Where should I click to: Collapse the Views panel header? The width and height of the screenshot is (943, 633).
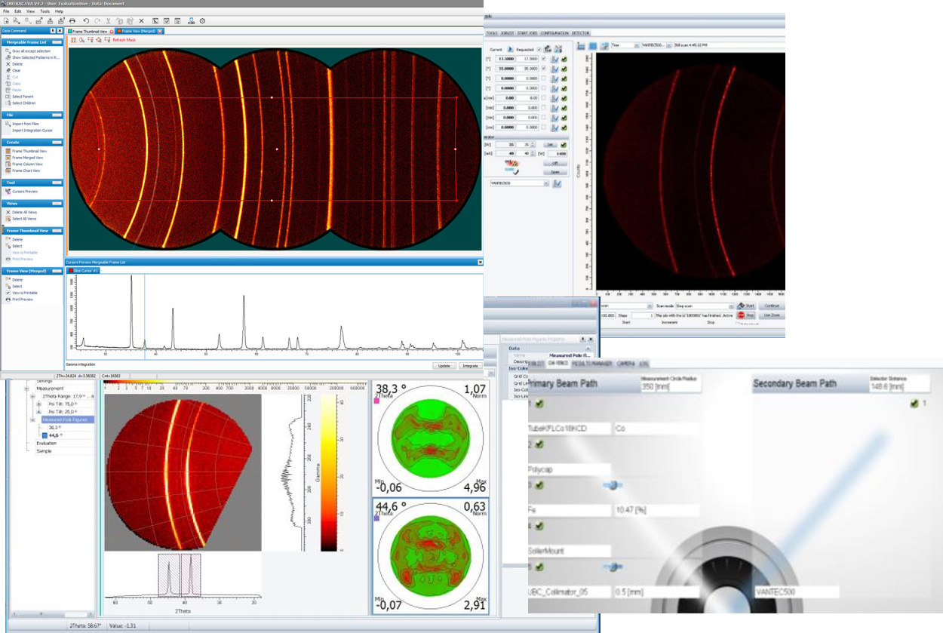pyautogui.click(x=56, y=204)
